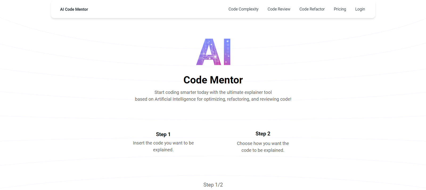This screenshot has height=190, width=426.
Task: Click the Login button in navbar
Action: click(360, 9)
